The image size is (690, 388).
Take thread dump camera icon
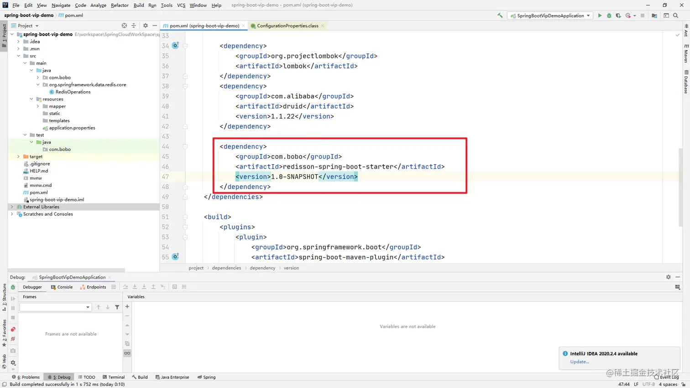[x=13, y=351]
